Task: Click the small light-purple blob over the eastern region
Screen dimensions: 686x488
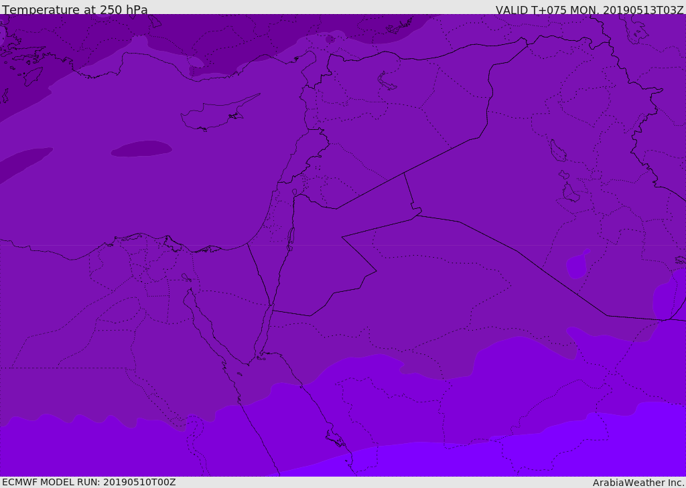Action: [578, 264]
